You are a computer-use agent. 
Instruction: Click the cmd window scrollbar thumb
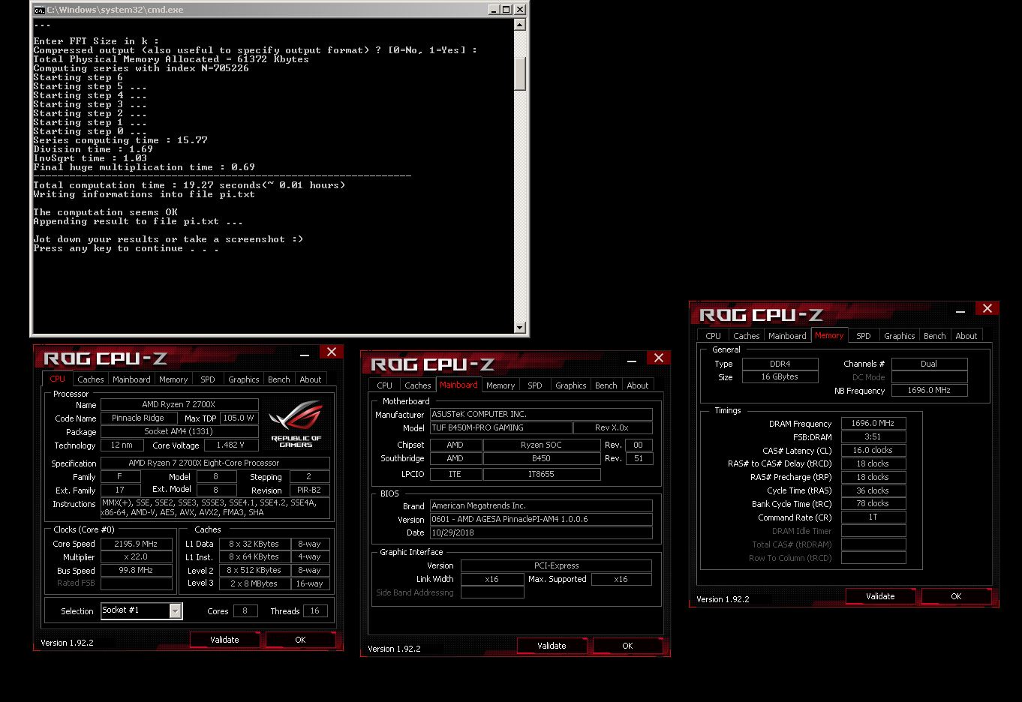pos(520,73)
